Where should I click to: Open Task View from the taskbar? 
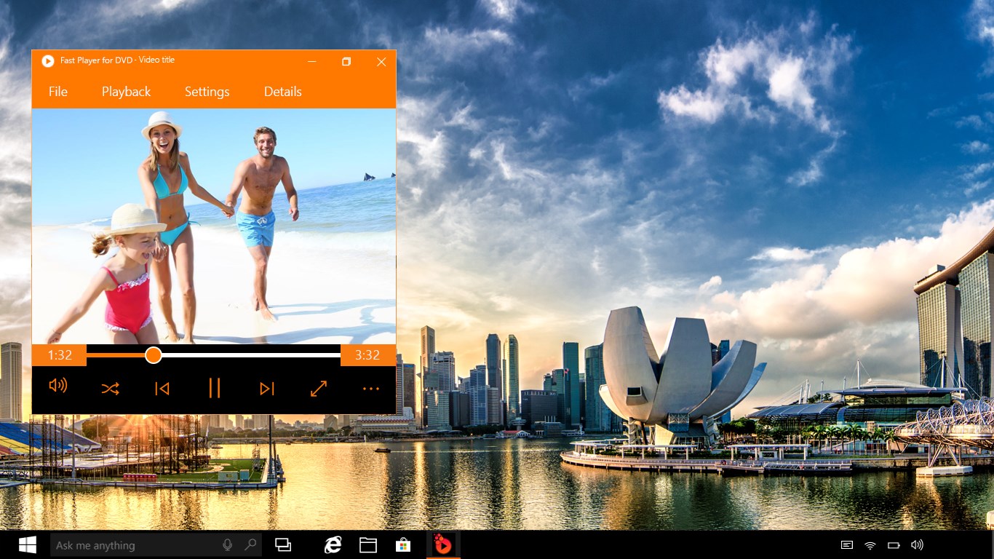tap(283, 544)
